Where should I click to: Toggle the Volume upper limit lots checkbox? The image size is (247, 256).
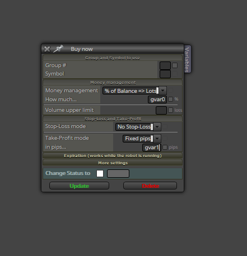(x=170, y=110)
